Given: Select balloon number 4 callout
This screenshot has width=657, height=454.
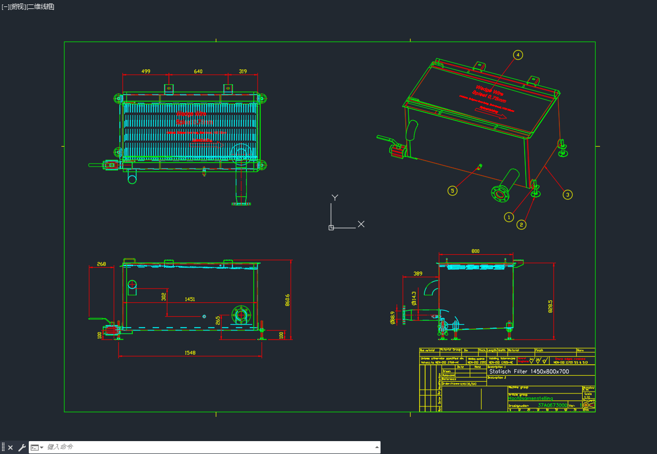Looking at the screenshot, I should pos(518,55).
